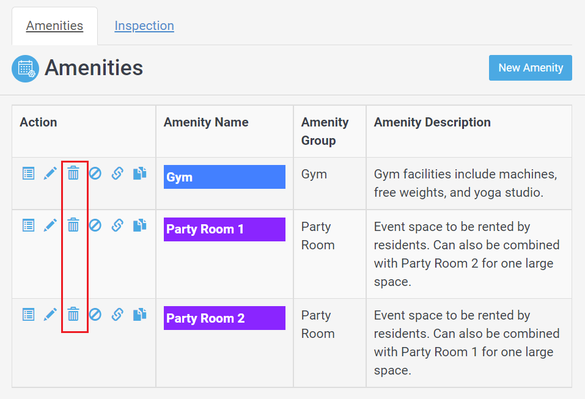Viewport: 585px width, 399px height.
Task: Disable the Gym amenity using block icon
Action: [95, 174]
